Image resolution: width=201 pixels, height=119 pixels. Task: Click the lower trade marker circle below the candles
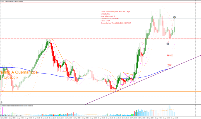pyautogui.click(x=168, y=44)
